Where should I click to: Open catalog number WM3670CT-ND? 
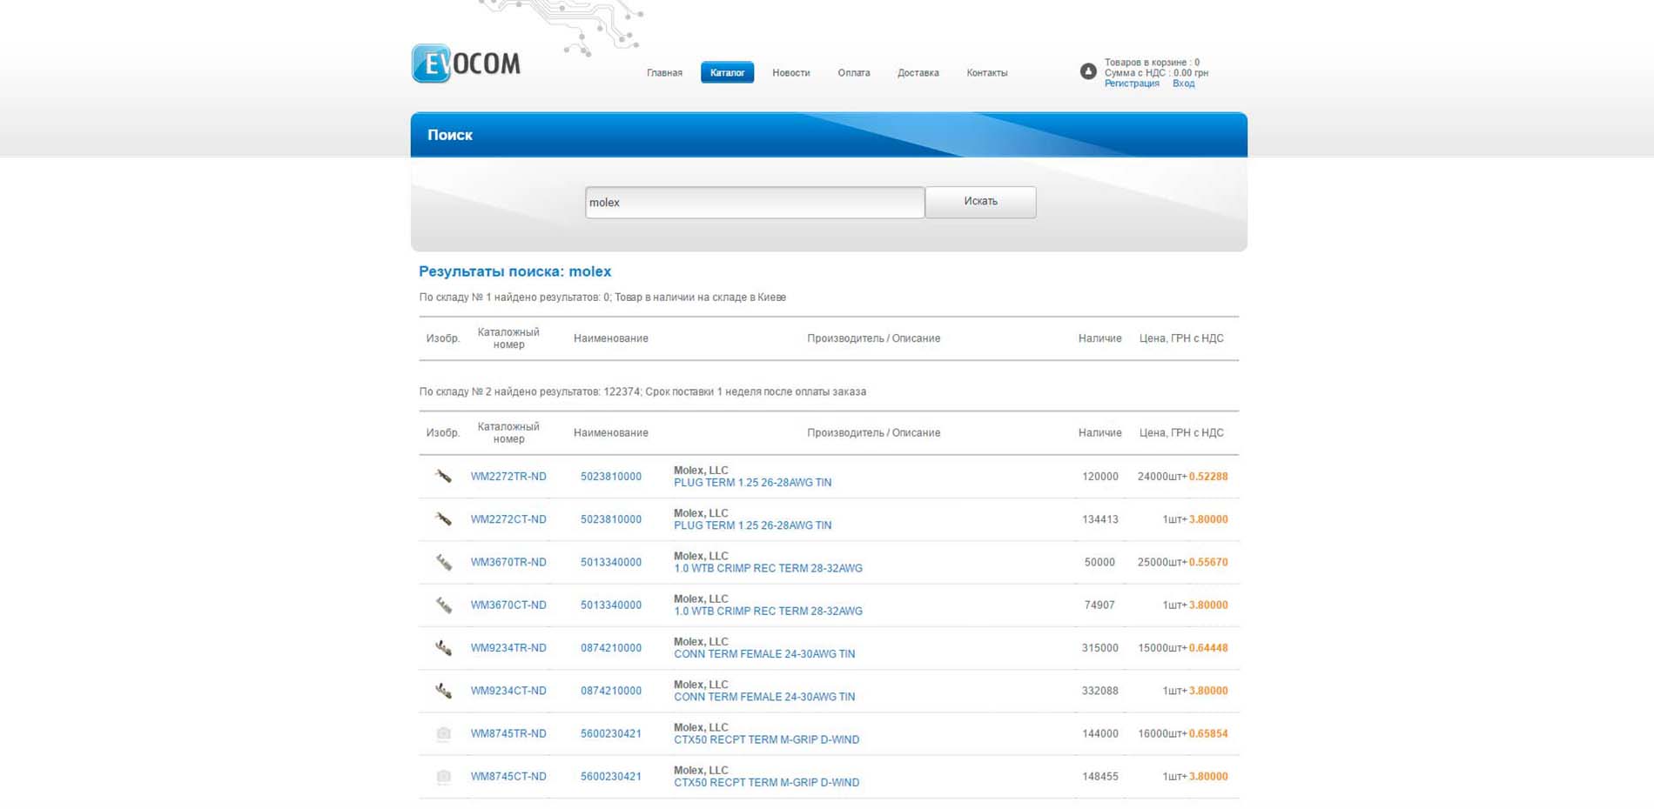point(508,605)
